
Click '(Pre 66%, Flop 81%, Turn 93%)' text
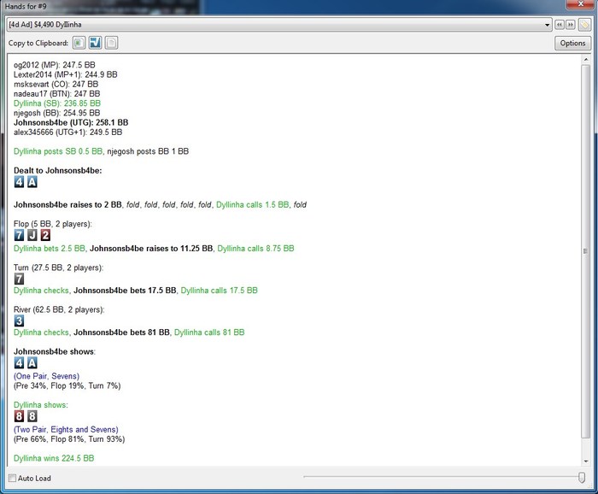pyautogui.click(x=69, y=439)
